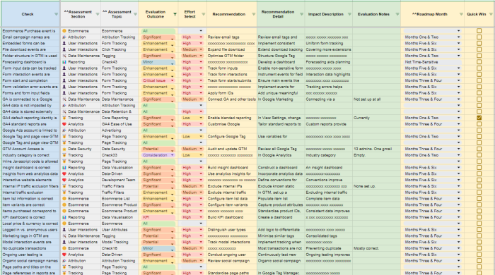495x275 pixels.
Task: Open the filter icon on the Check column header
Action: tap(56, 14)
